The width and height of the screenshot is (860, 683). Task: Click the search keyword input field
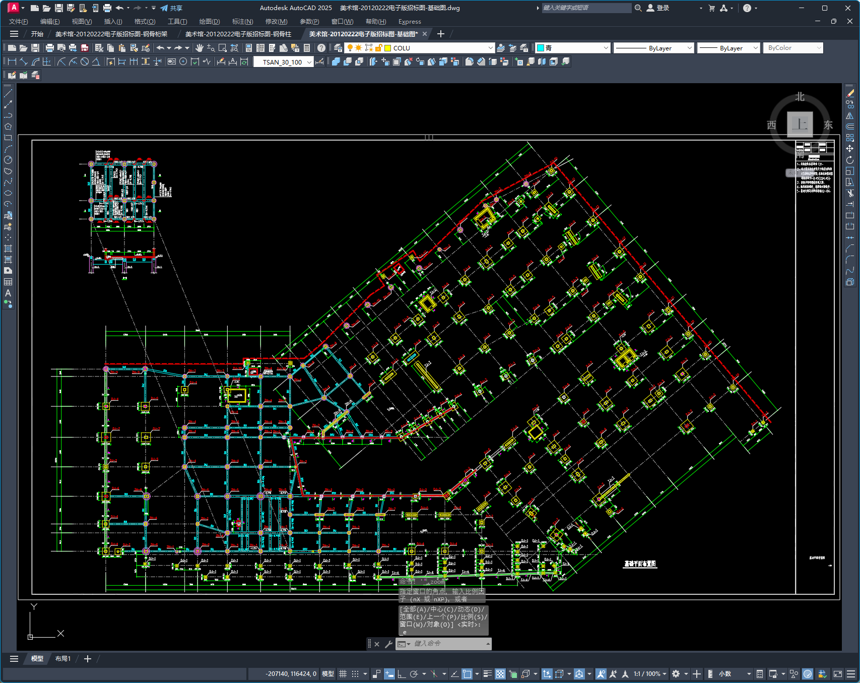[x=586, y=8]
